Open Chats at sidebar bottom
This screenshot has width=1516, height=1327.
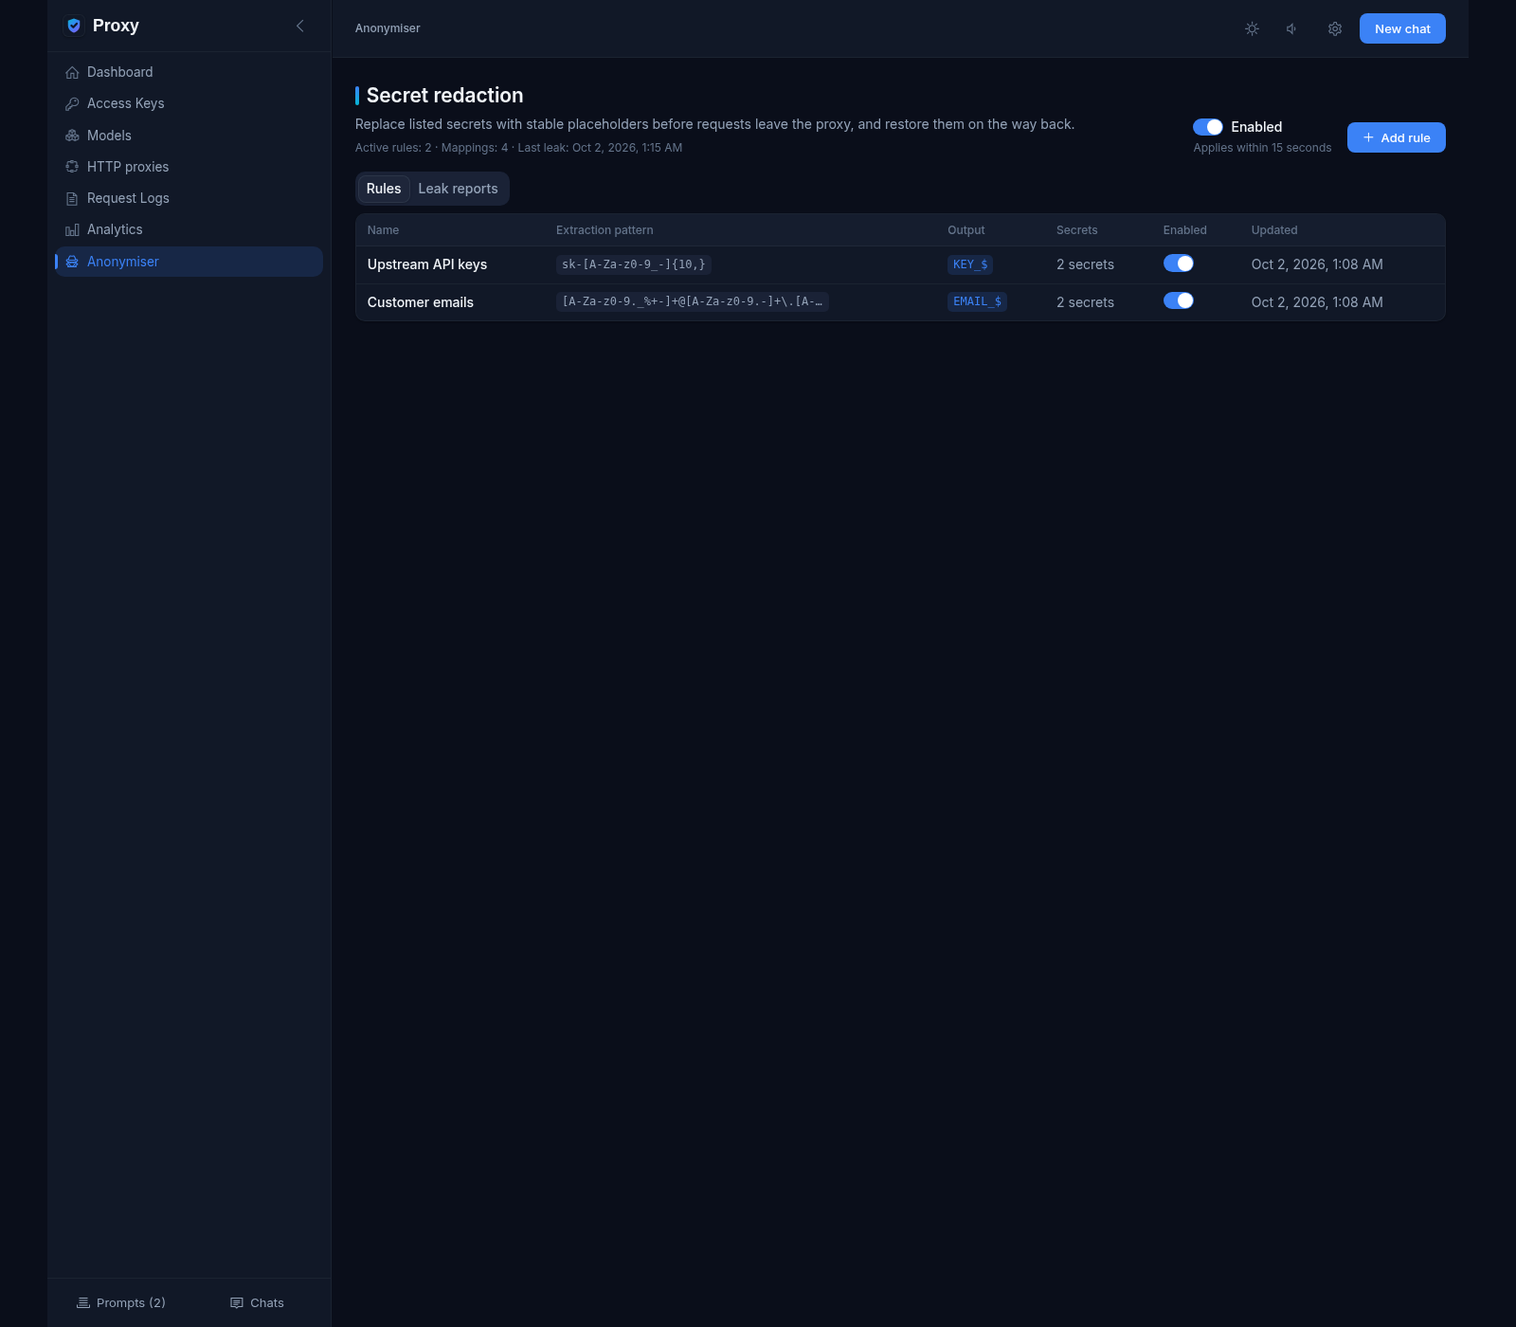(x=257, y=1302)
